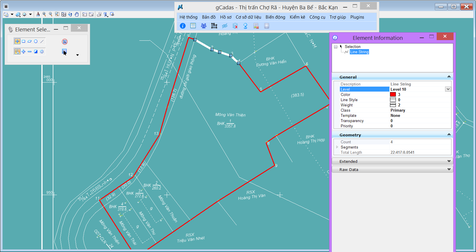Click the red Color swatch in General
The width and height of the screenshot is (476, 252).
(x=393, y=94)
